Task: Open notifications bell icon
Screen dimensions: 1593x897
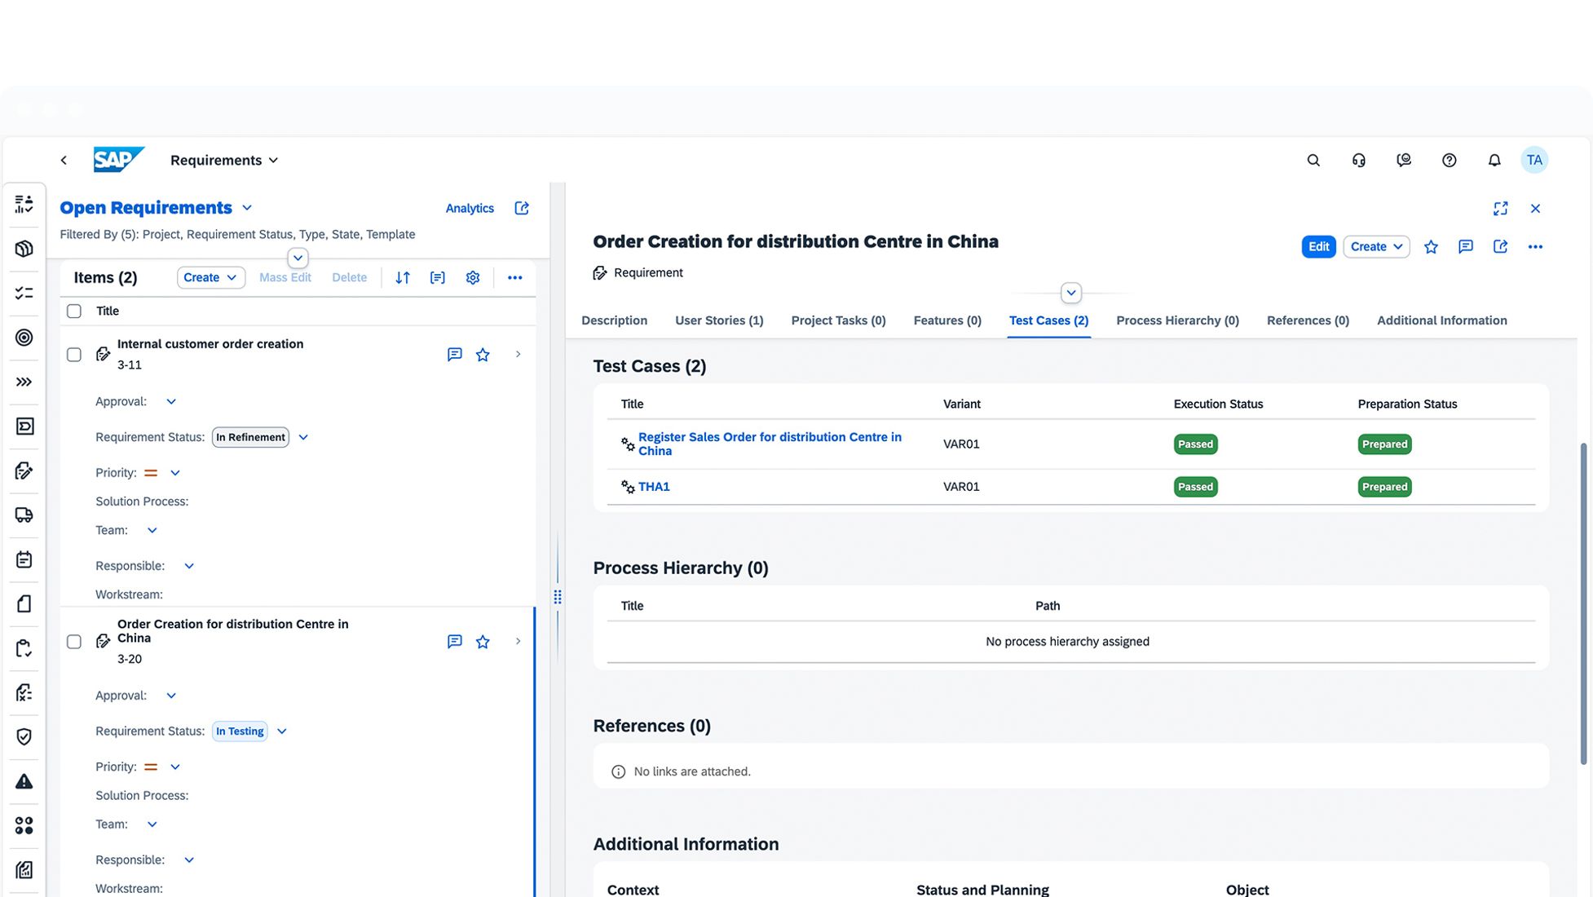Action: pos(1494,161)
